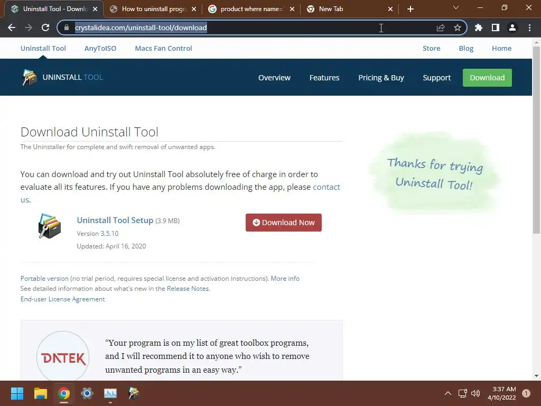Viewport: 541px width, 406px height.
Task: Open Windows Start menu
Action: [x=17, y=393]
